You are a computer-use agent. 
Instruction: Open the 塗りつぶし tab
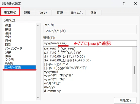coord(77,13)
